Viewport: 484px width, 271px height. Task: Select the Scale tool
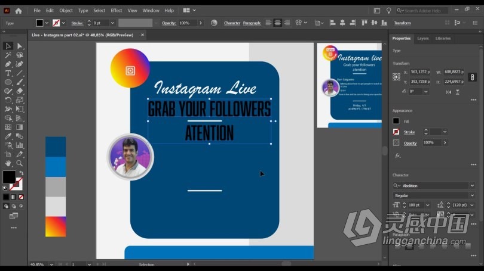[x=20, y=100]
